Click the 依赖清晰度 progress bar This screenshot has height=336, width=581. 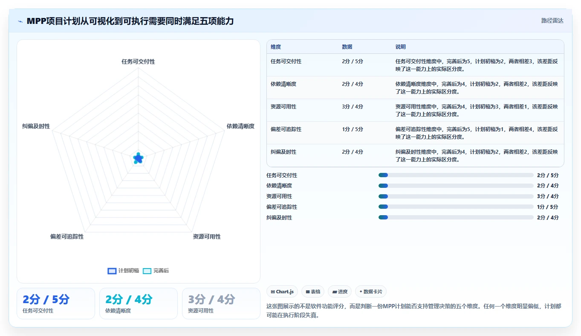(x=456, y=186)
